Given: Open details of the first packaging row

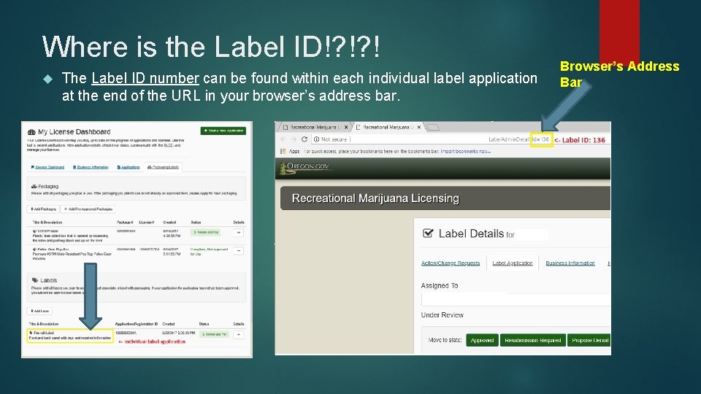Looking at the screenshot, I should tap(239, 233).
